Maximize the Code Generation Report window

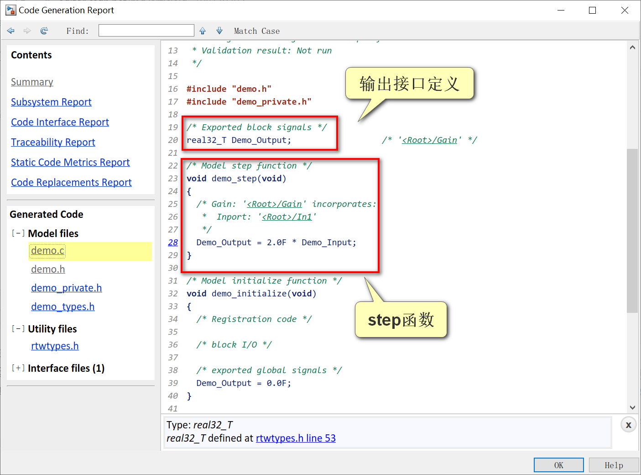[x=592, y=10]
